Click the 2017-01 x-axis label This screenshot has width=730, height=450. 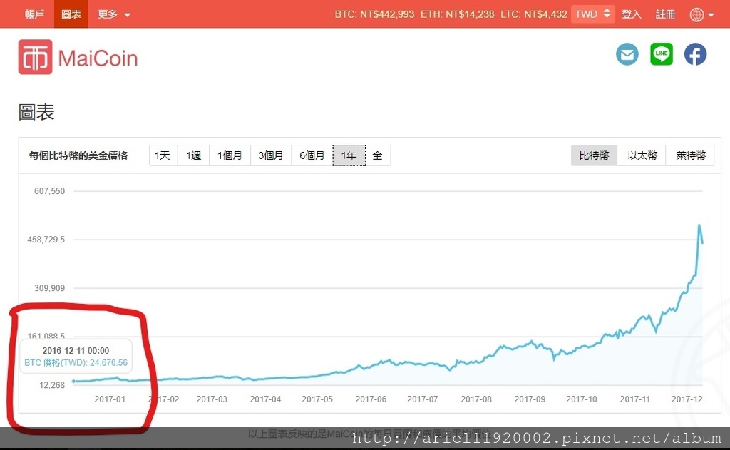point(109,399)
